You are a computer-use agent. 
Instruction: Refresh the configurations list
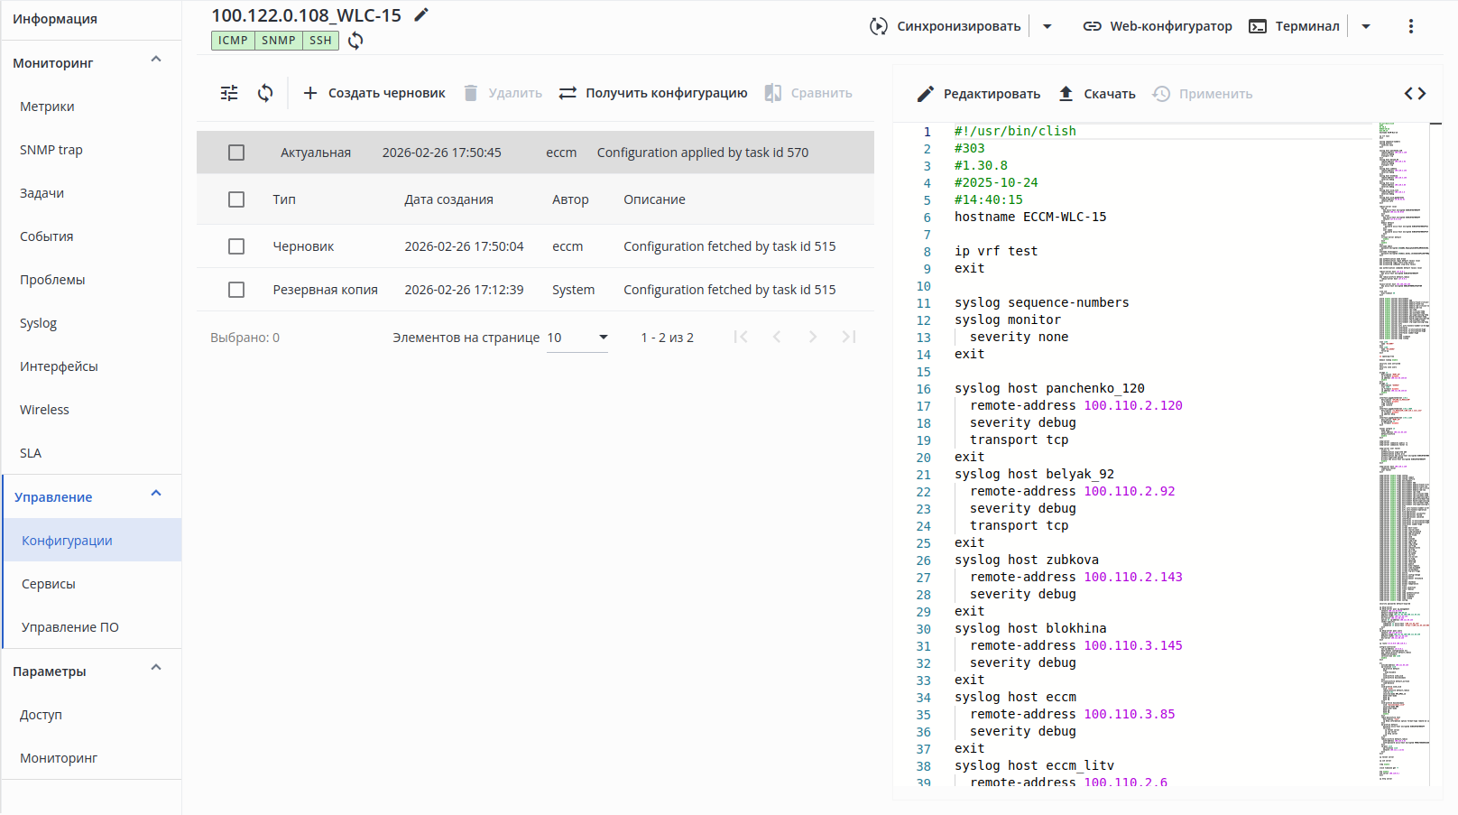[x=265, y=93]
